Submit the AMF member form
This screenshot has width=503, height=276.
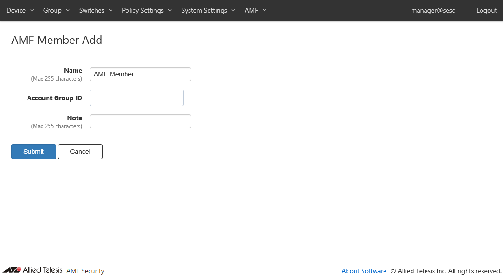coord(34,152)
